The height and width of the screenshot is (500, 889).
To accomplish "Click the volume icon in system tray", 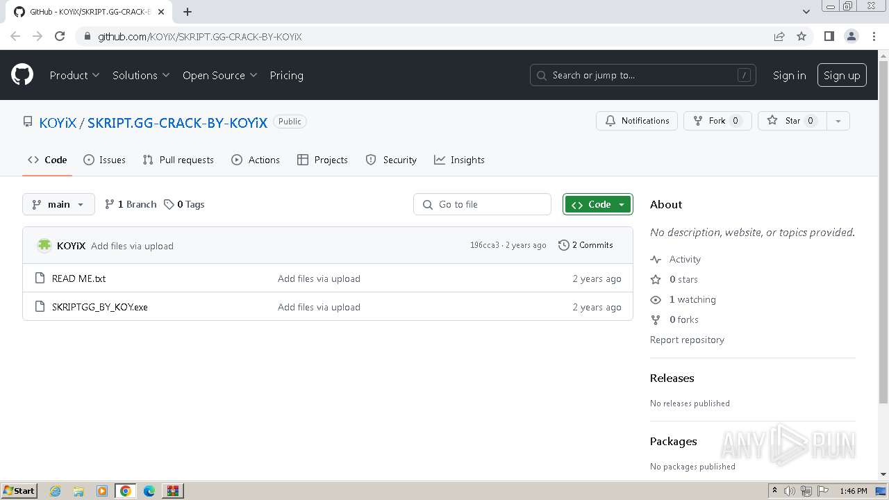I will [790, 491].
